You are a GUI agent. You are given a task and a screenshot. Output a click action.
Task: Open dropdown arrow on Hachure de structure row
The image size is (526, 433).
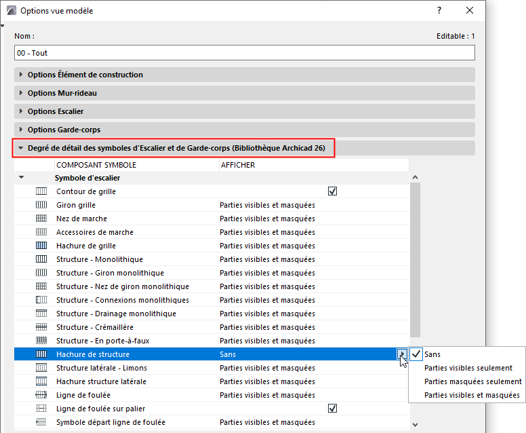tap(402, 354)
